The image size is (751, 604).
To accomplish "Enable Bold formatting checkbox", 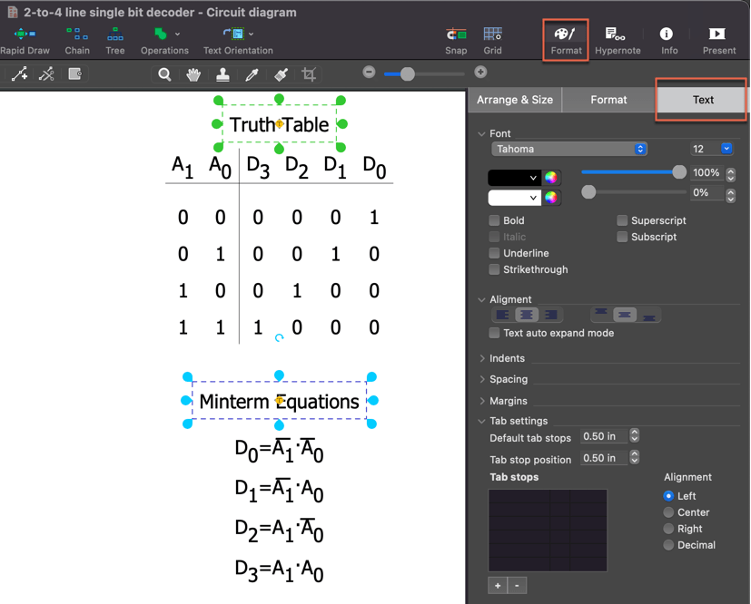I will [493, 219].
